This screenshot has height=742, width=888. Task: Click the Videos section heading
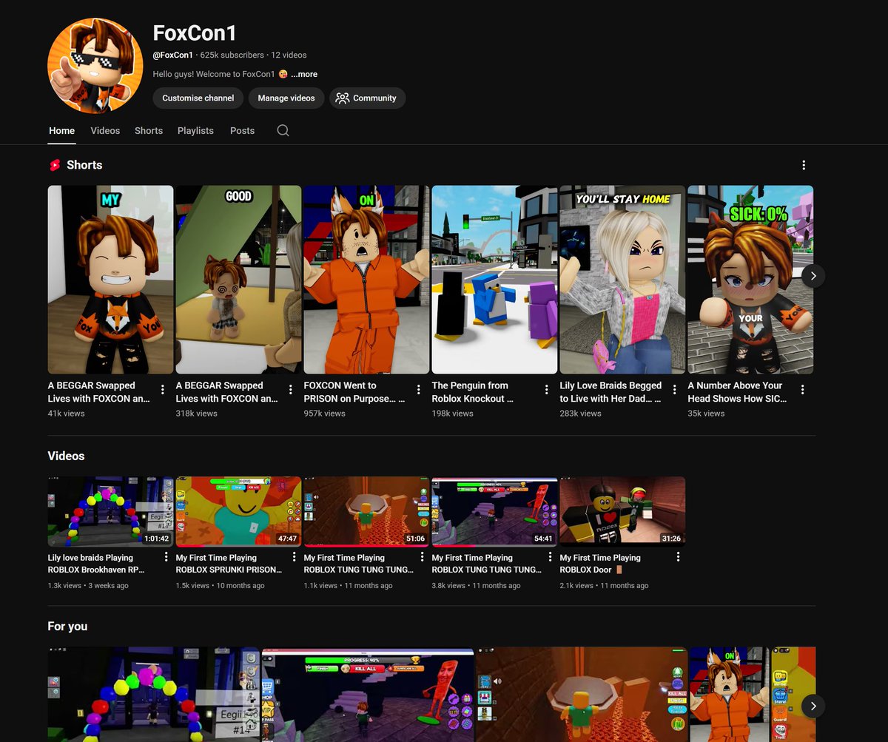coord(67,456)
